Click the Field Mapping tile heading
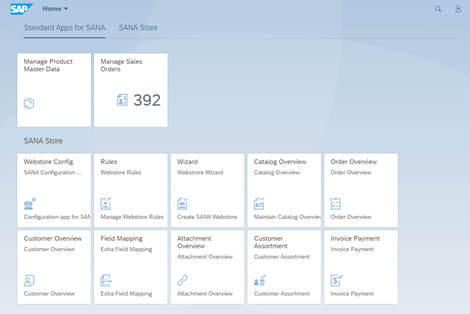 [122, 238]
